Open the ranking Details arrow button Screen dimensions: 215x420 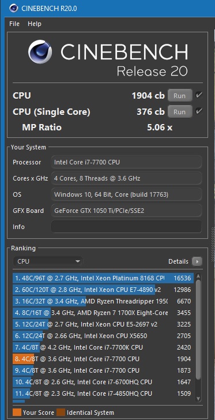pyautogui.click(x=197, y=261)
